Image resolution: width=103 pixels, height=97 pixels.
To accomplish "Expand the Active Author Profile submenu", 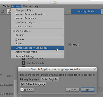I will pyautogui.click(x=38, y=52).
